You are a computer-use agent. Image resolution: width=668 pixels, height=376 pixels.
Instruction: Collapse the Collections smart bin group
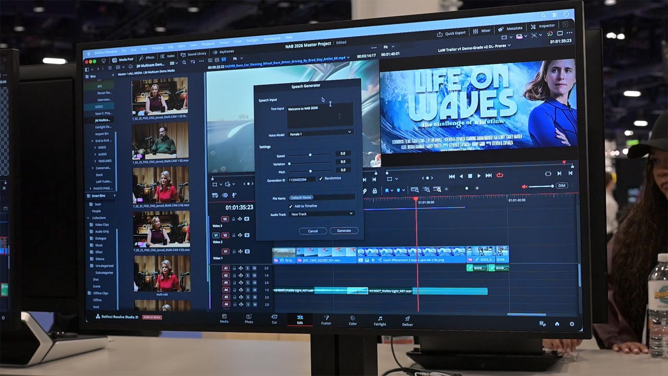point(89,218)
